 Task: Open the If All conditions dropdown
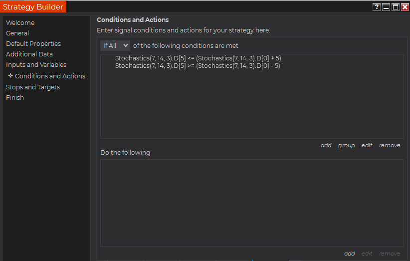115,45
